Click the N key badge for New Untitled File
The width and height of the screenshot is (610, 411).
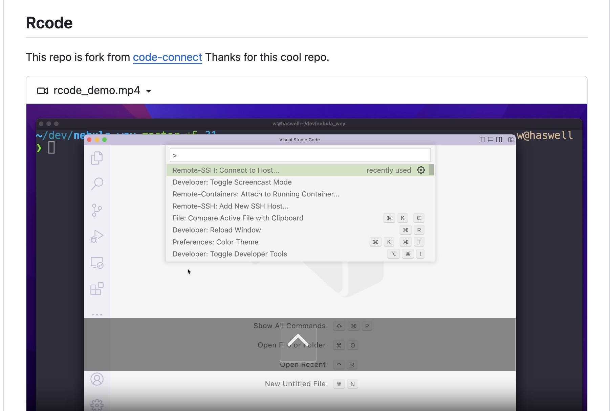[x=353, y=384]
